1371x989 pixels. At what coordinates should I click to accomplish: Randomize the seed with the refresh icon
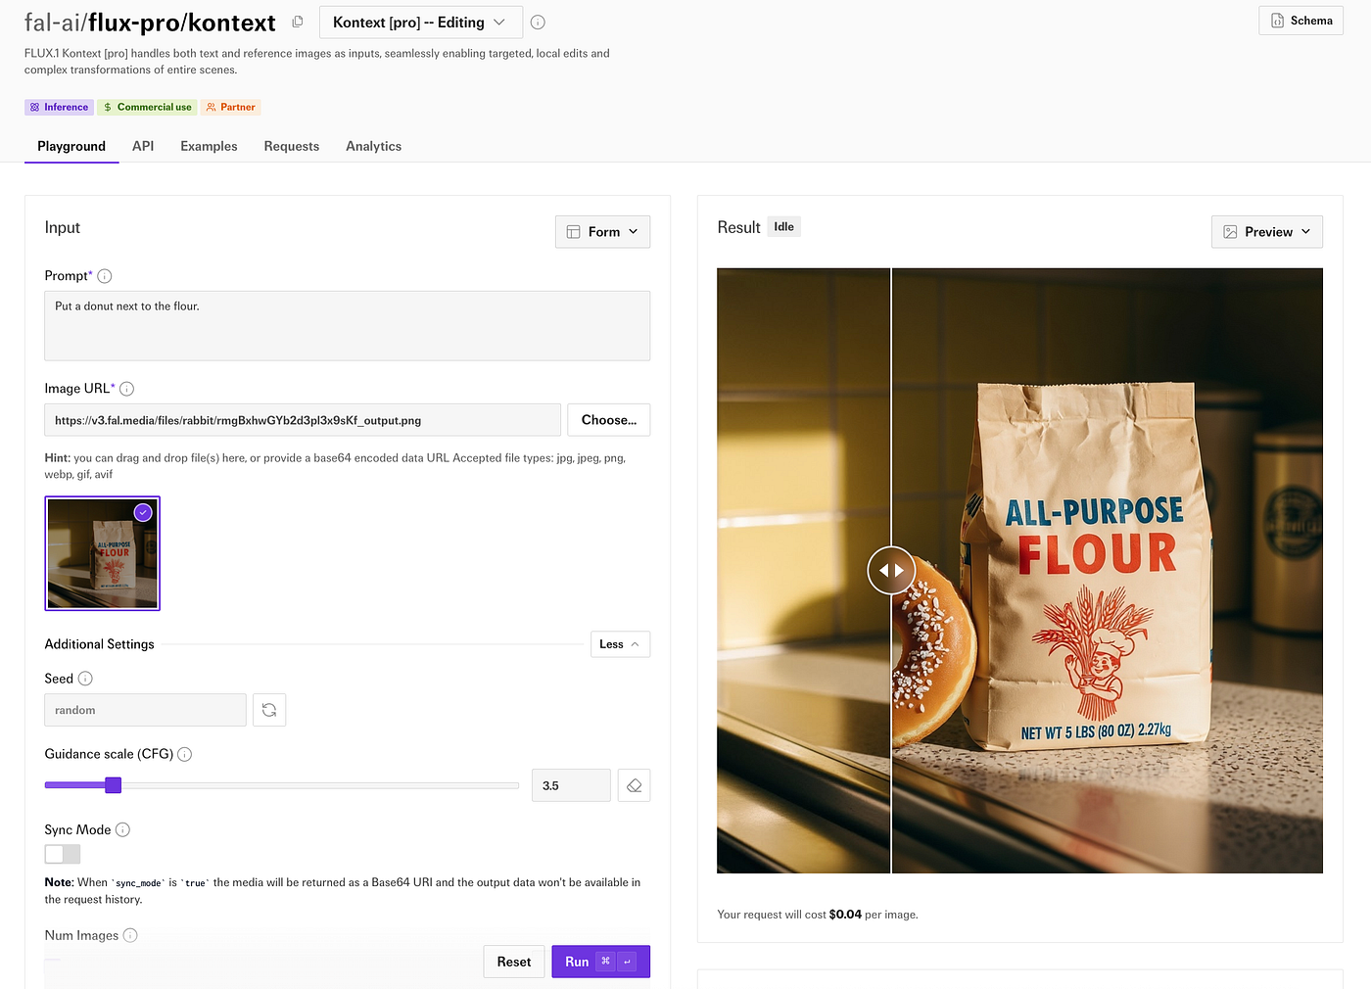coord(269,710)
